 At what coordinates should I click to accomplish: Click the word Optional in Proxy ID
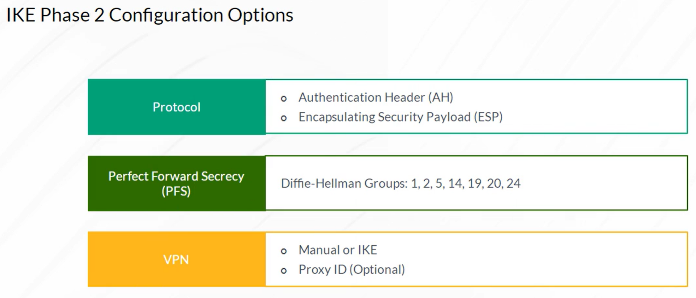click(x=377, y=270)
